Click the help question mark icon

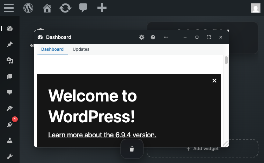point(153,37)
